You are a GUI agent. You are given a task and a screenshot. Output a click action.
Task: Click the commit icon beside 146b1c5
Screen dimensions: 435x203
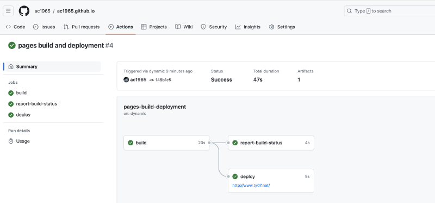(x=152, y=80)
